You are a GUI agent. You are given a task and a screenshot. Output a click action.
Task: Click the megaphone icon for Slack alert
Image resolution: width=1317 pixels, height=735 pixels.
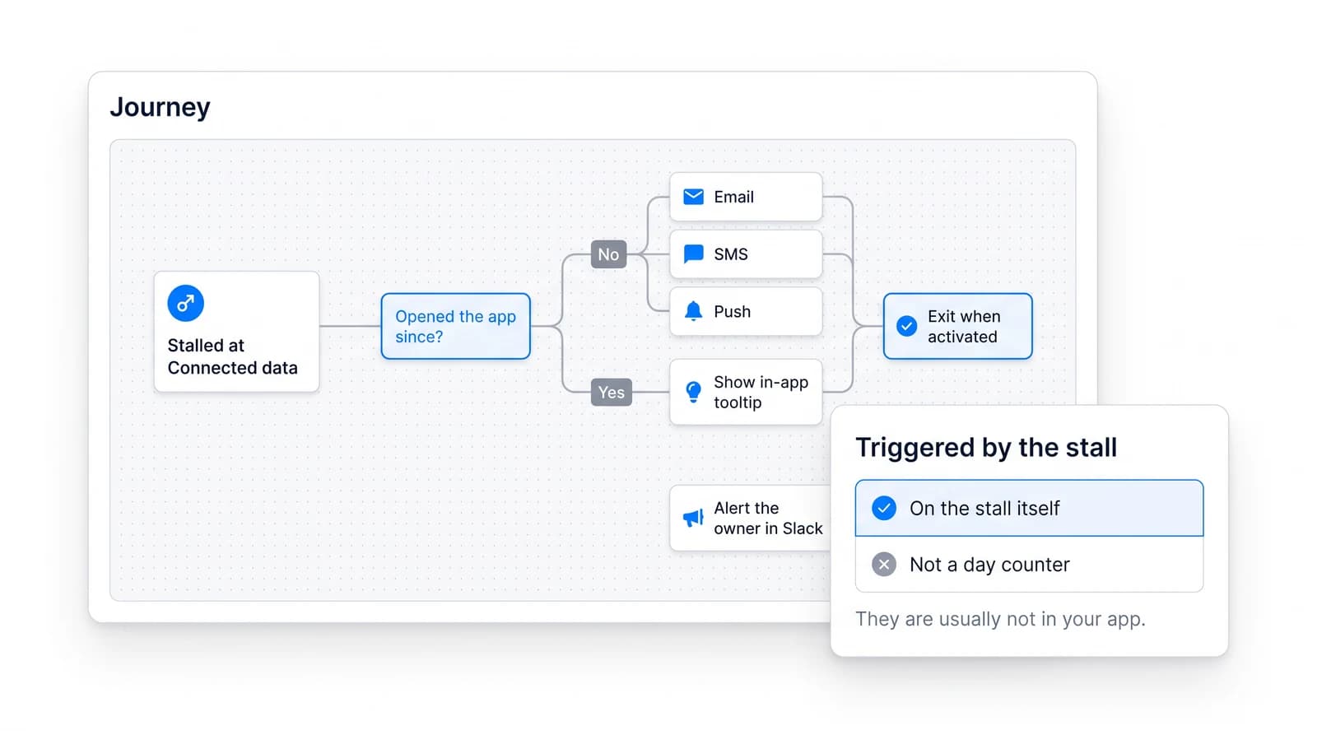(x=694, y=518)
